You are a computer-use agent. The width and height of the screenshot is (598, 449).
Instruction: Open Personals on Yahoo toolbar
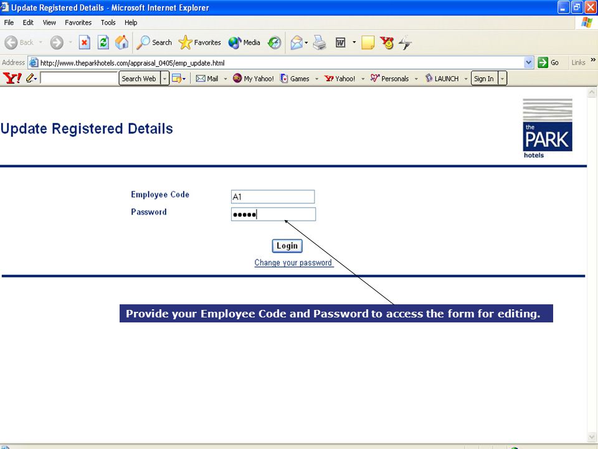pyautogui.click(x=389, y=79)
